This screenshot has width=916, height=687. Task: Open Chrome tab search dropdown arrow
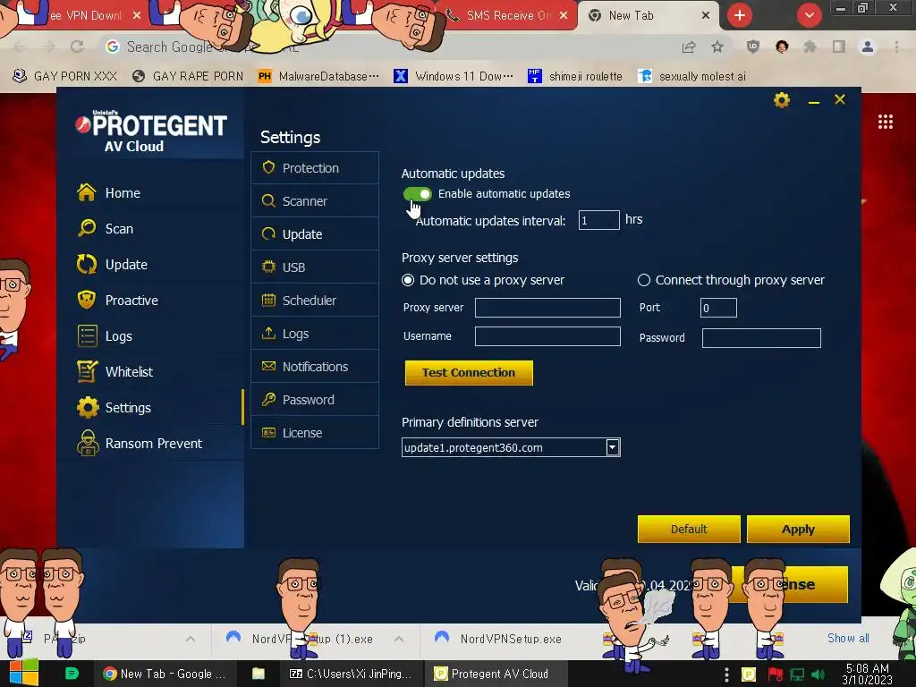coord(809,15)
